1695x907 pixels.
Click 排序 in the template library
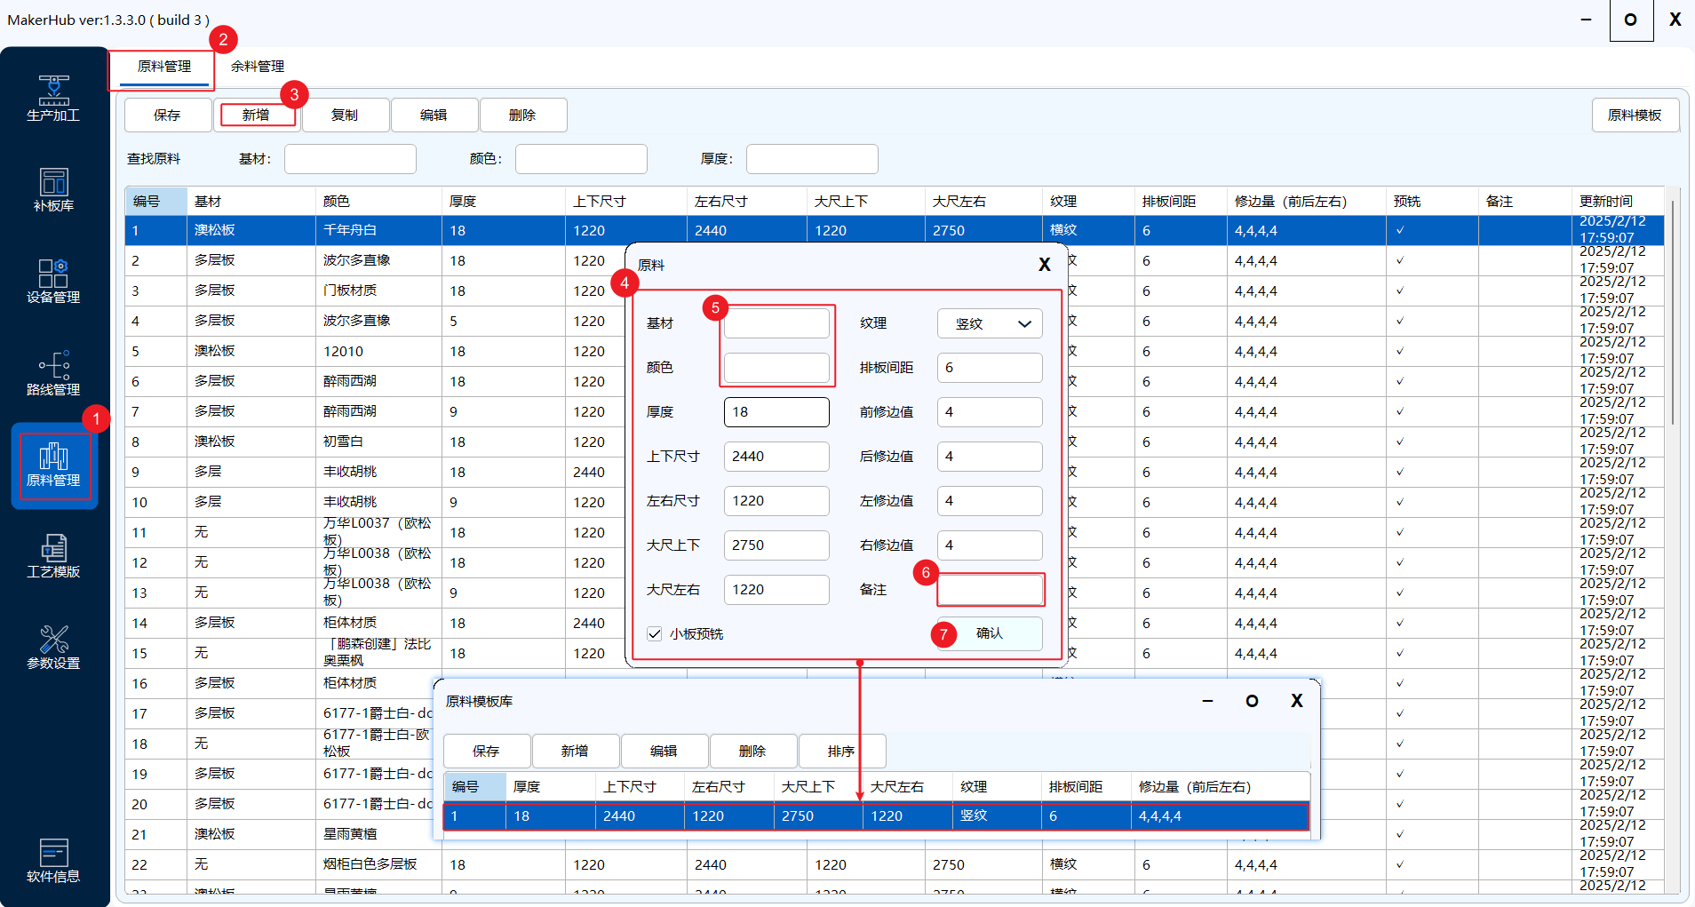[x=840, y=752]
